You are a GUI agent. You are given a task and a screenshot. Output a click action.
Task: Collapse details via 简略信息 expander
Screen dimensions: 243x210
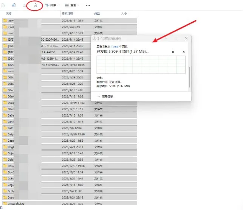[x=105, y=97]
